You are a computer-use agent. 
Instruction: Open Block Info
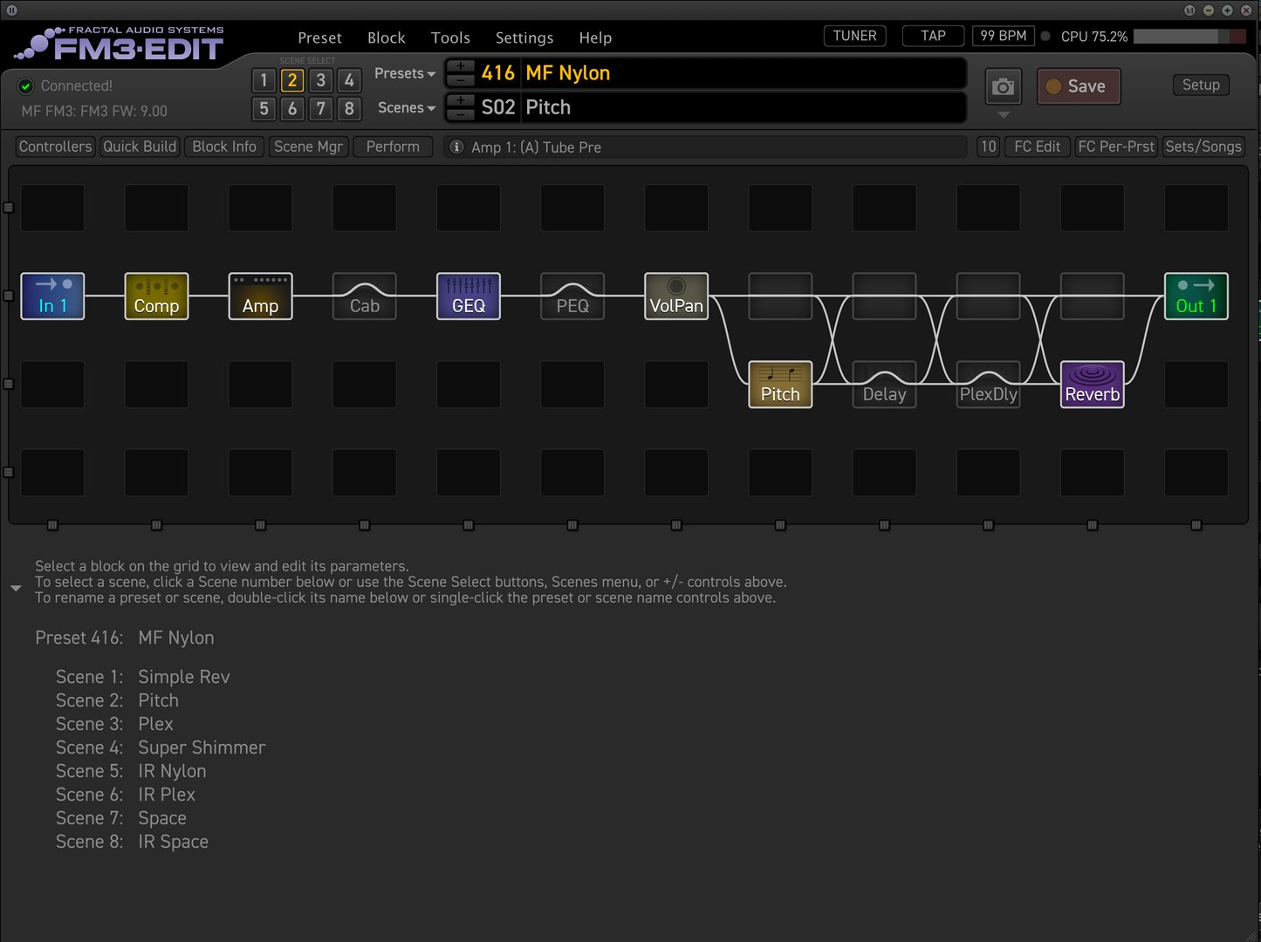coord(224,147)
